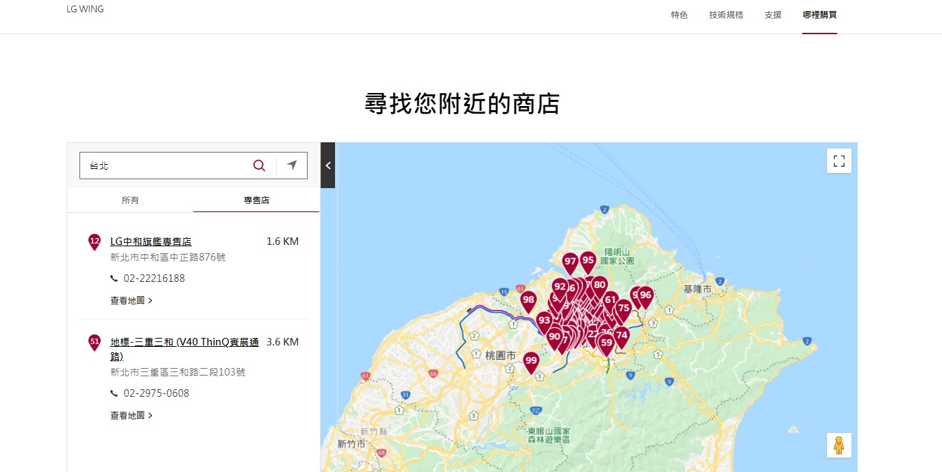
Task: Click address 新北市中和區中正路876號
Action: point(168,257)
